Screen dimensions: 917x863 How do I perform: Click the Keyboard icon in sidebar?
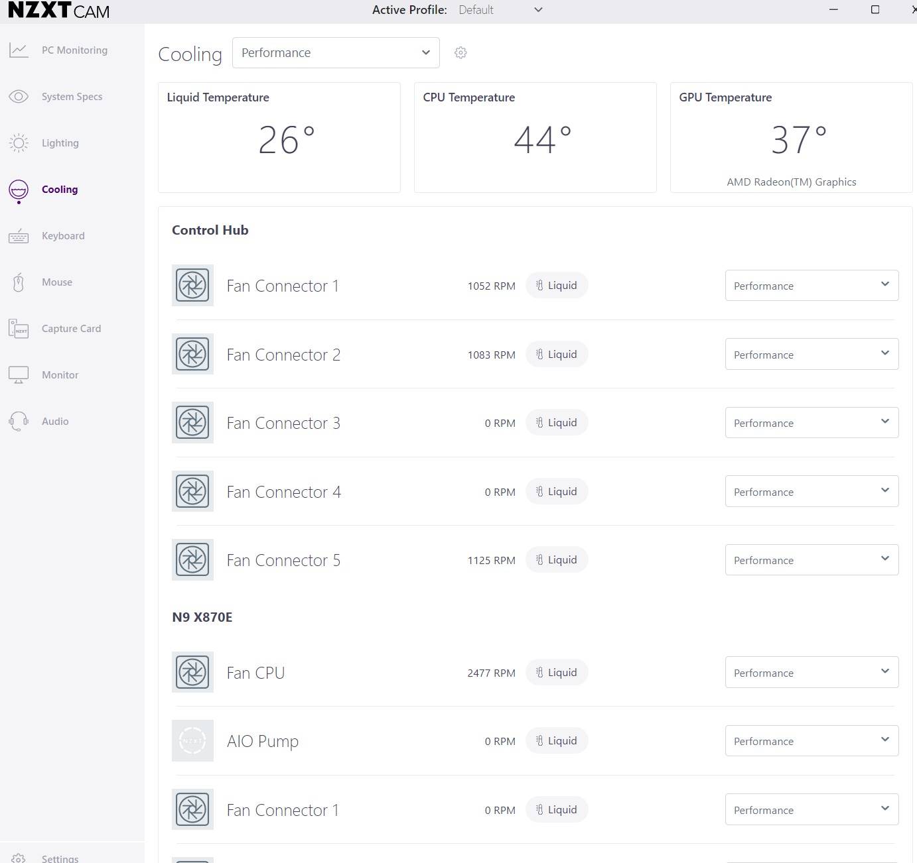click(x=19, y=236)
